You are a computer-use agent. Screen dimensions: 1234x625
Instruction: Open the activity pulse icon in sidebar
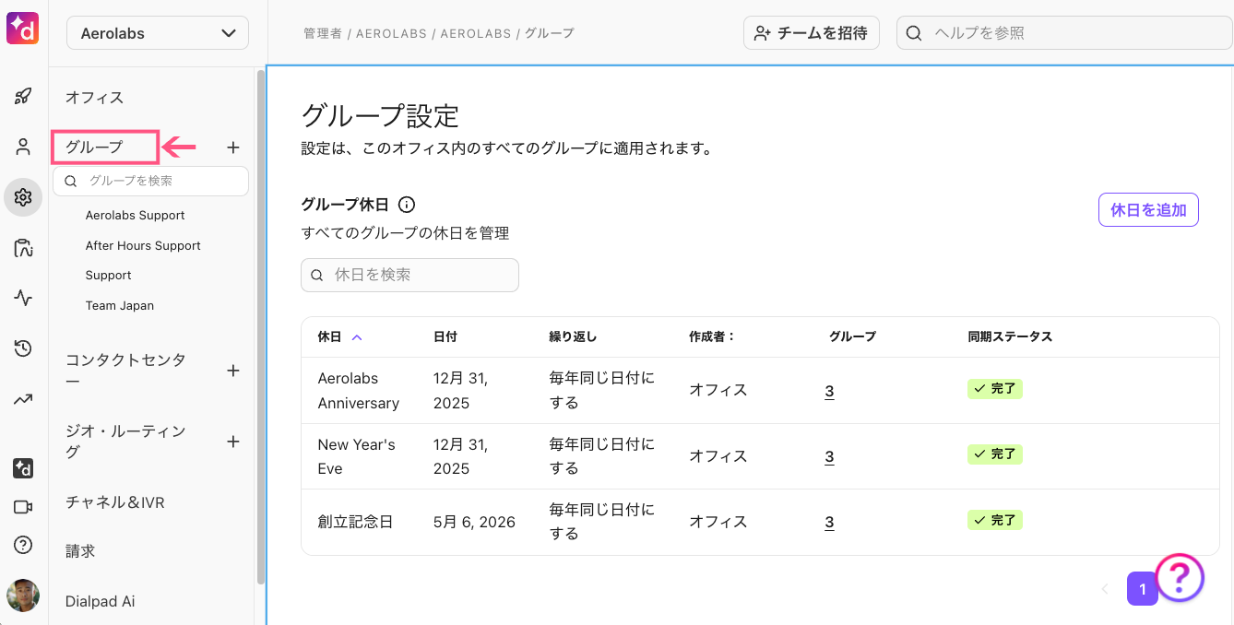pyautogui.click(x=23, y=298)
